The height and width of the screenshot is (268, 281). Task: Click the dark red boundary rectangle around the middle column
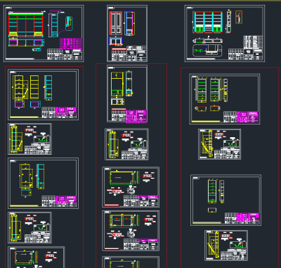131,165
